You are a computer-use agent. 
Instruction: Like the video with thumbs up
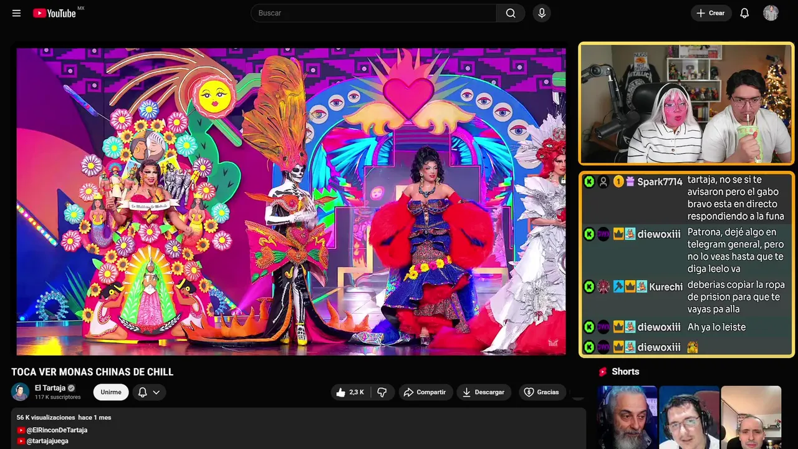click(350, 392)
